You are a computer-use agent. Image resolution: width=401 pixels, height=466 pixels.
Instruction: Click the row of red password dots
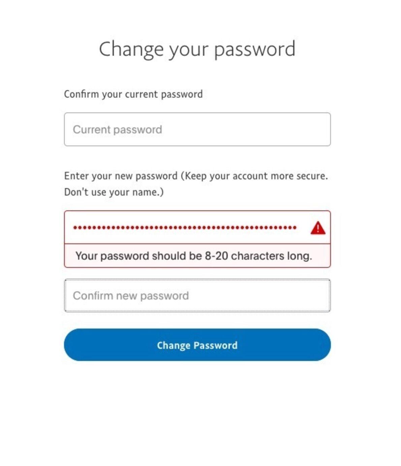click(x=185, y=228)
